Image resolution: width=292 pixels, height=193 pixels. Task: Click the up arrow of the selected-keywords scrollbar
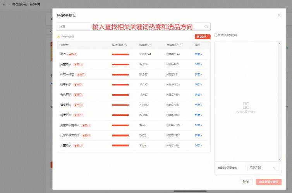tap(279, 44)
